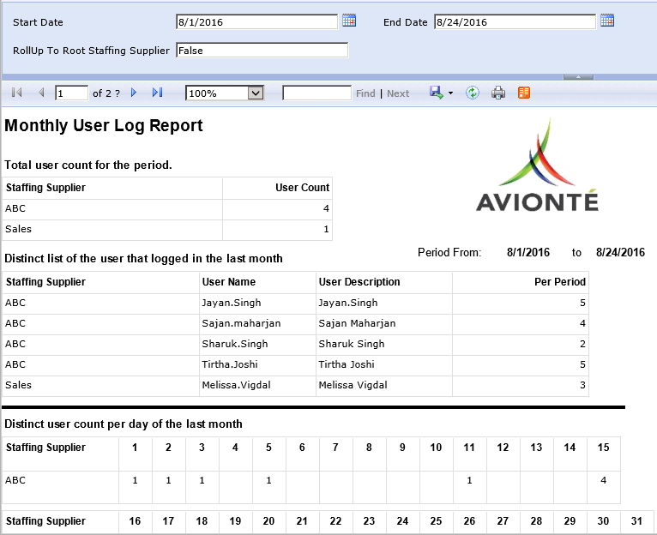Refresh the report

(x=473, y=93)
